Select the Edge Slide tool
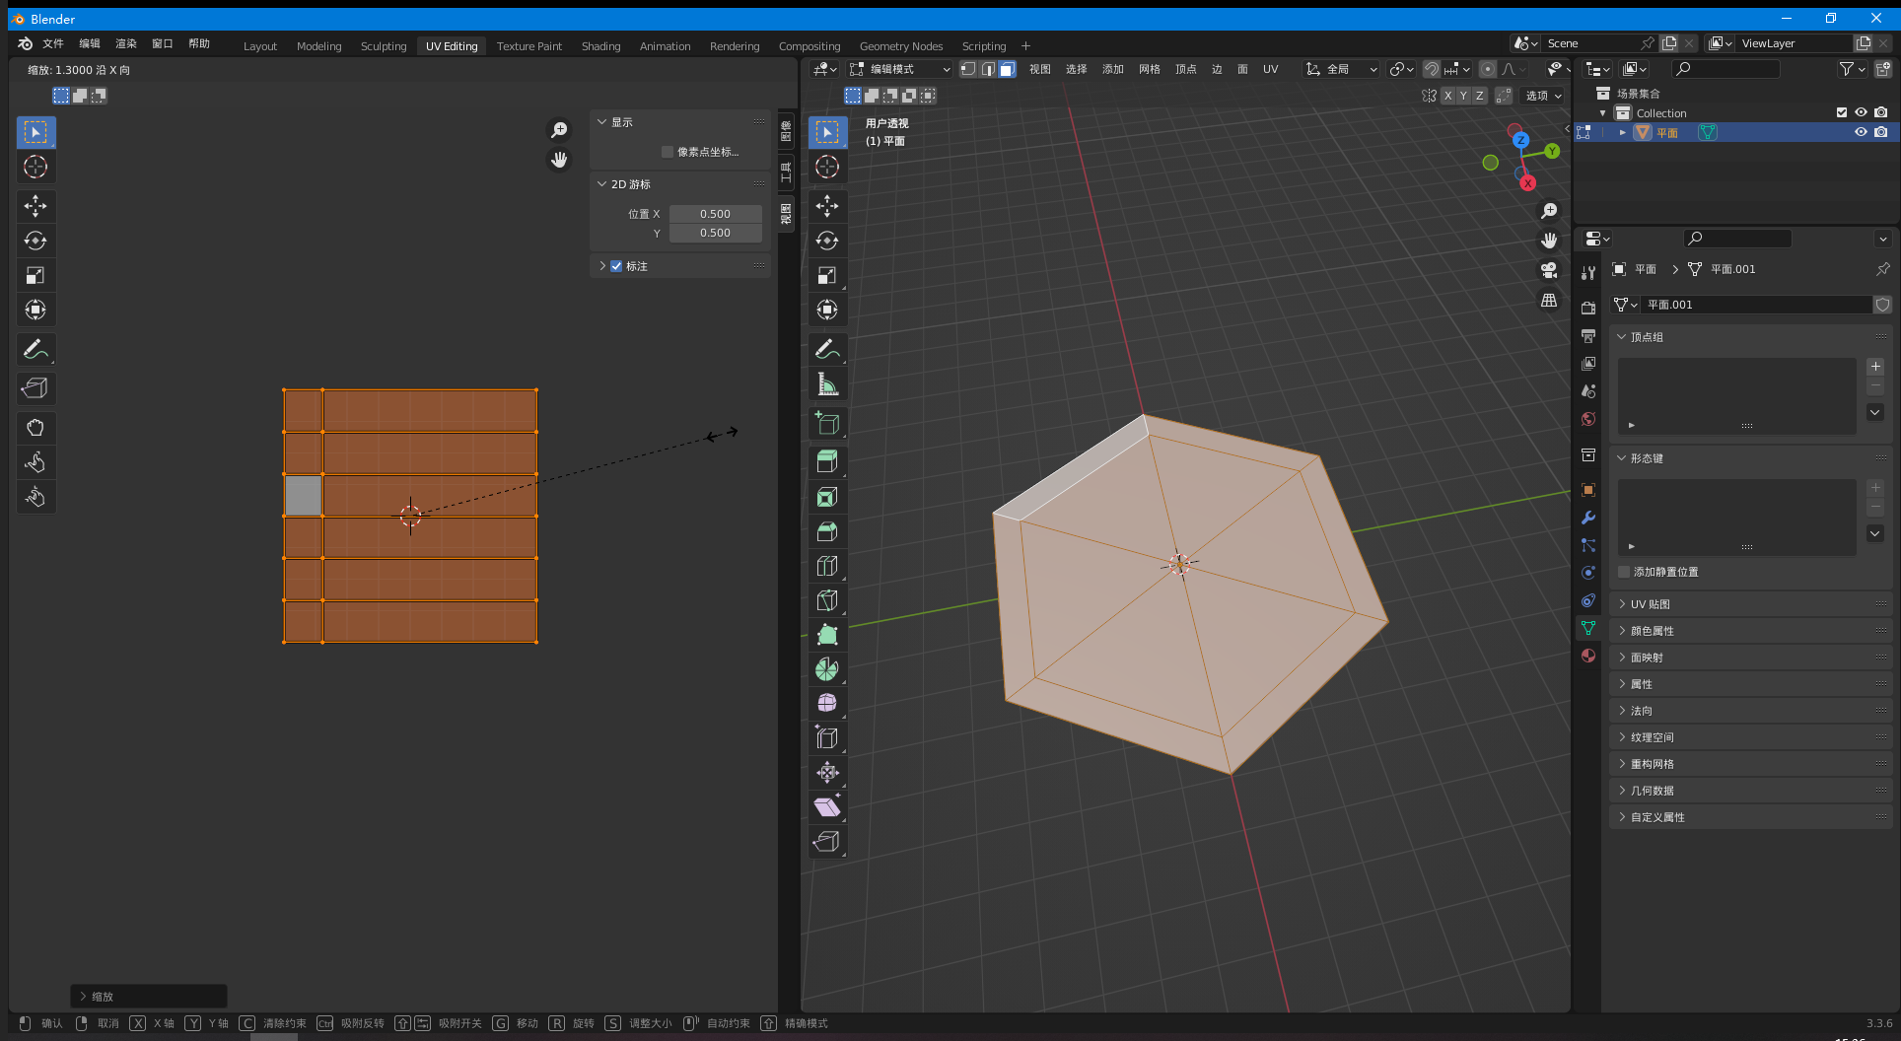Image resolution: width=1901 pixels, height=1041 pixels. pyautogui.click(x=827, y=737)
